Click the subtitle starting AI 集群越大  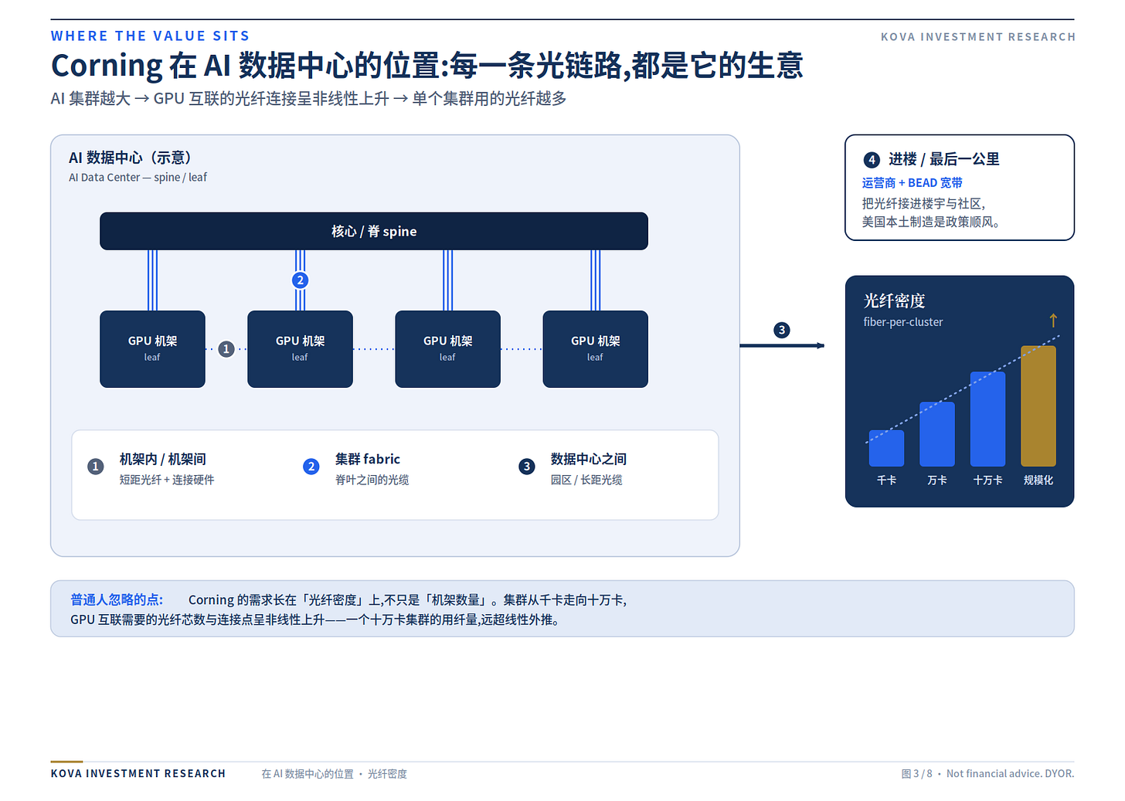tap(308, 99)
